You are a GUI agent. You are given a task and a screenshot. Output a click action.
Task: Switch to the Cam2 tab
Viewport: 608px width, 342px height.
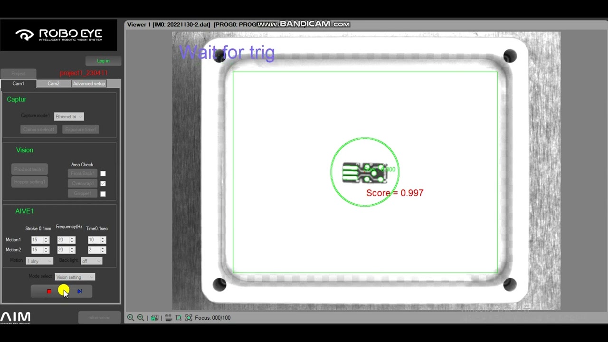tap(54, 84)
